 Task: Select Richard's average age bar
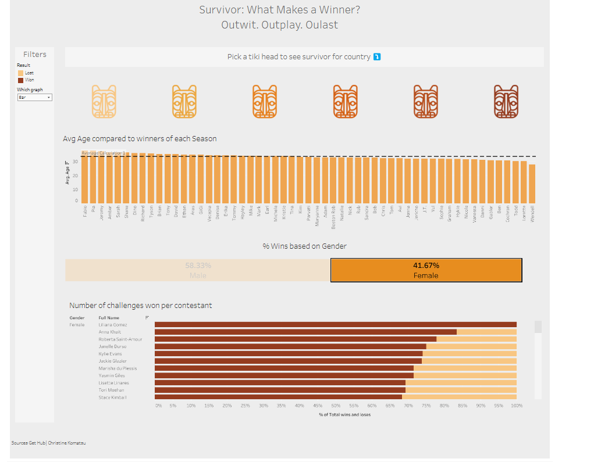(143, 178)
